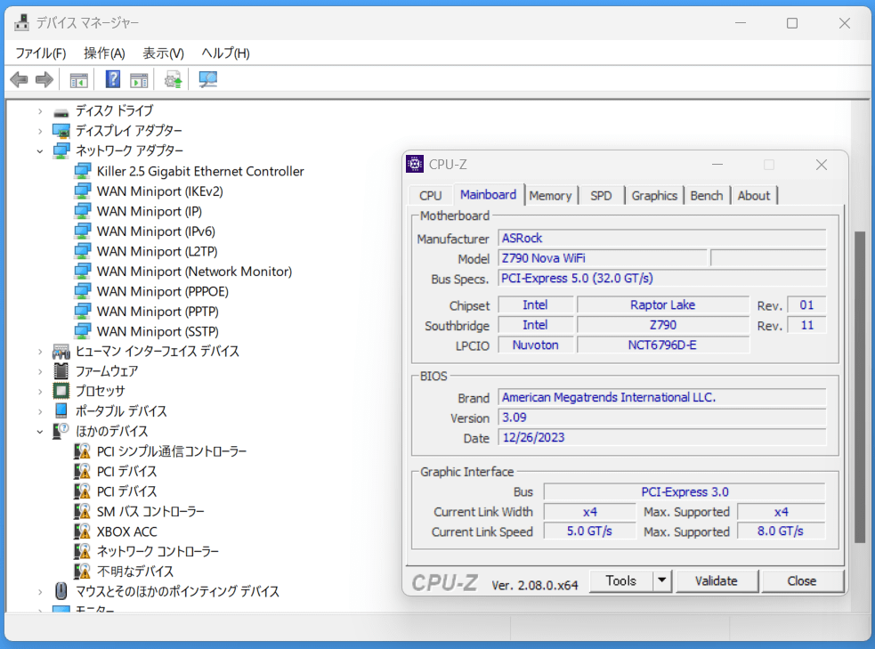Viewport: 875px width, 649px height.
Task: Click the warning icon beside ネットワーク コントローラー
Action: coord(82,551)
